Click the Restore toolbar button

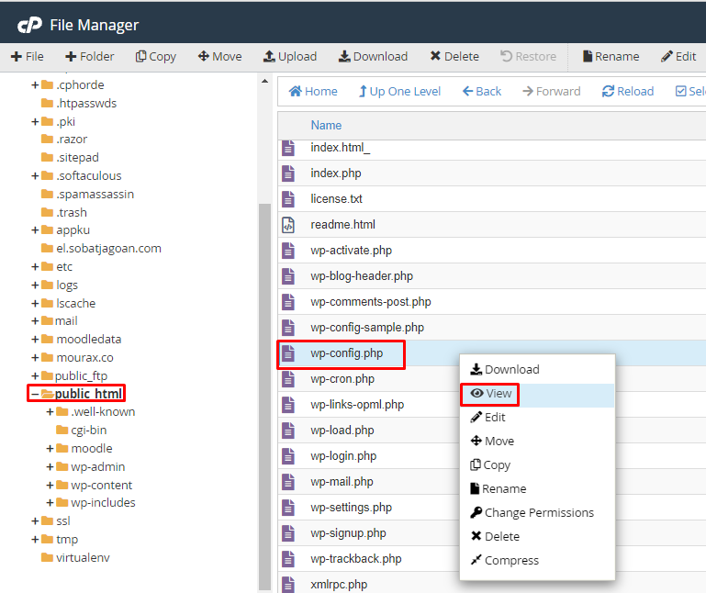(528, 57)
